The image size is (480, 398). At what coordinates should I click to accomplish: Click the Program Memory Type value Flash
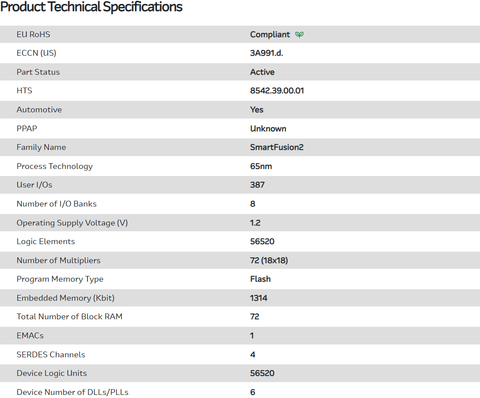coord(260,279)
